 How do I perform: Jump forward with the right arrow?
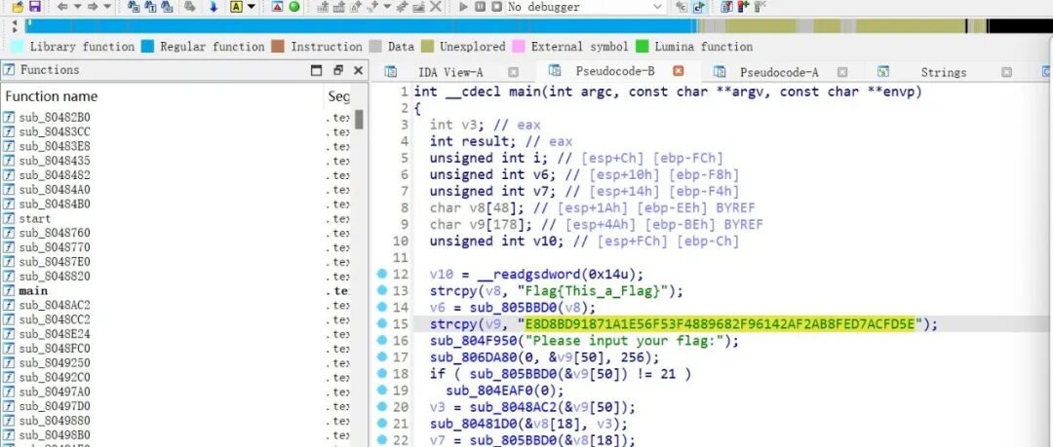[x=93, y=7]
